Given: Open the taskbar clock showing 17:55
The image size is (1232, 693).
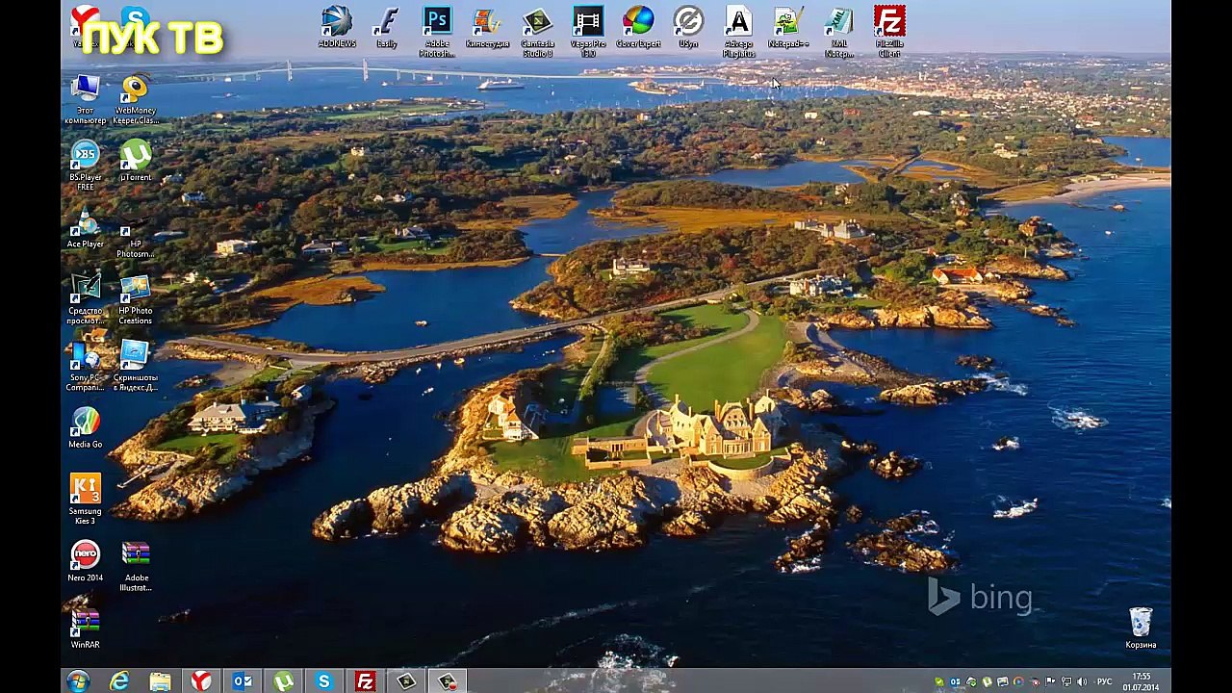Looking at the screenshot, I should coord(1142,681).
